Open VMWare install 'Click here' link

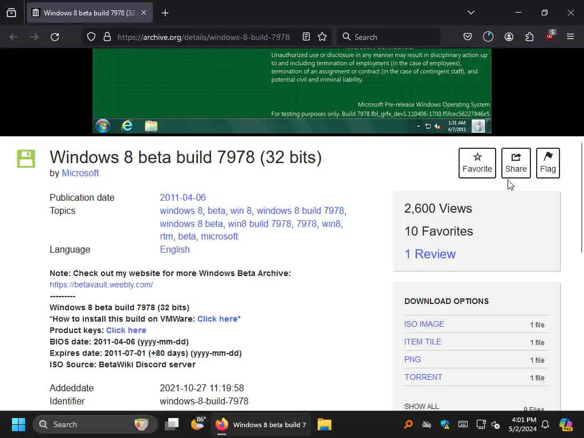[x=217, y=319]
